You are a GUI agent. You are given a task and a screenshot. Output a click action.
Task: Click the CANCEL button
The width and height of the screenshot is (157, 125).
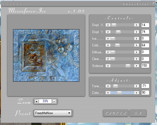(x=116, y=113)
